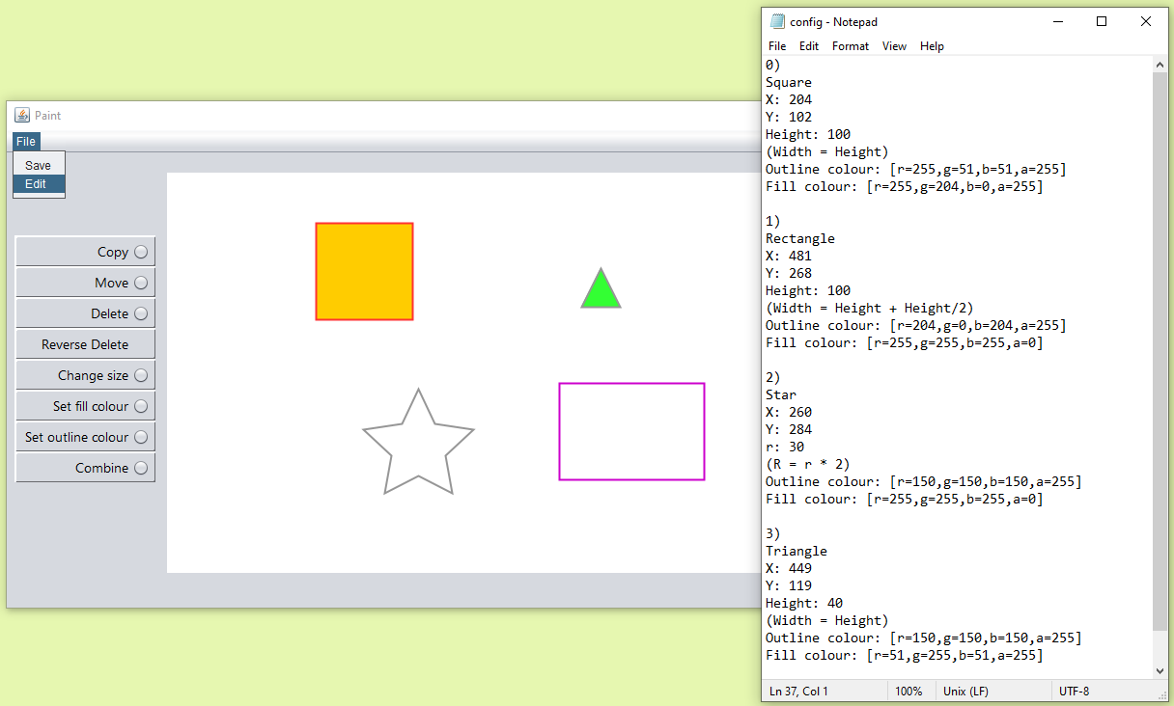Open the Help menu in Notepad

click(932, 45)
